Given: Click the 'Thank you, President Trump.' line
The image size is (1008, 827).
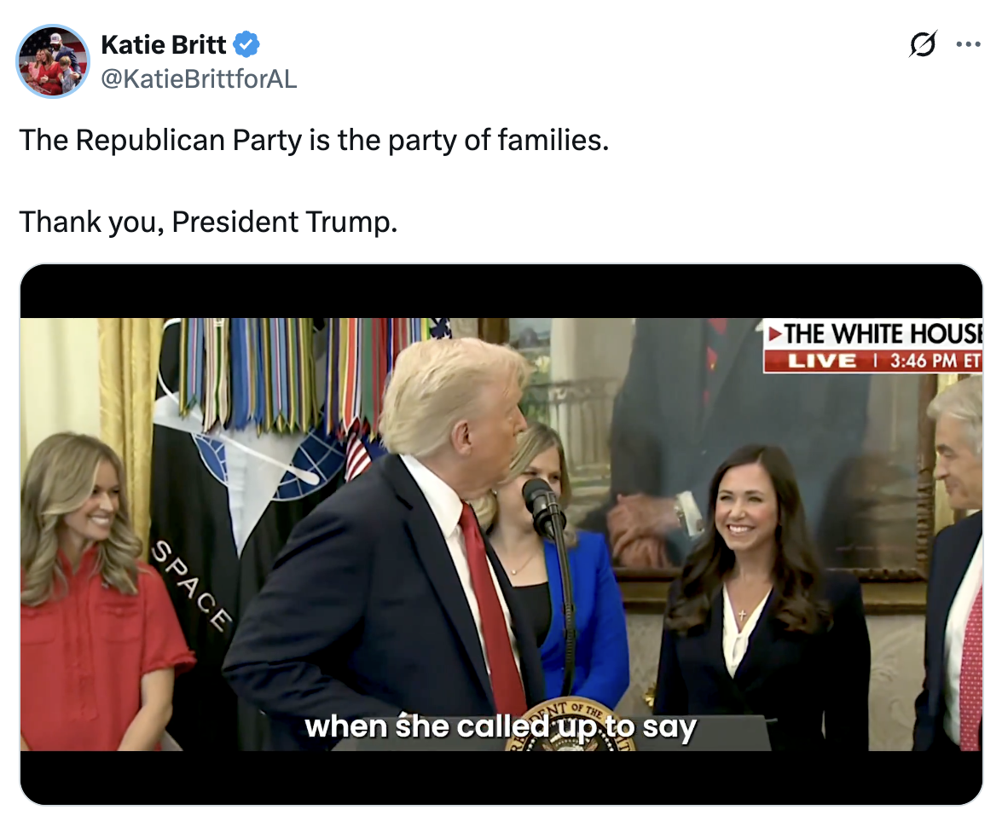Looking at the screenshot, I should [208, 222].
